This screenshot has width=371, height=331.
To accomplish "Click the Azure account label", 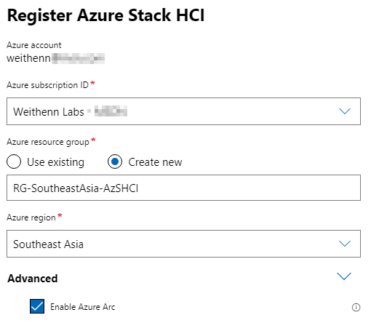I will pyautogui.click(x=34, y=45).
